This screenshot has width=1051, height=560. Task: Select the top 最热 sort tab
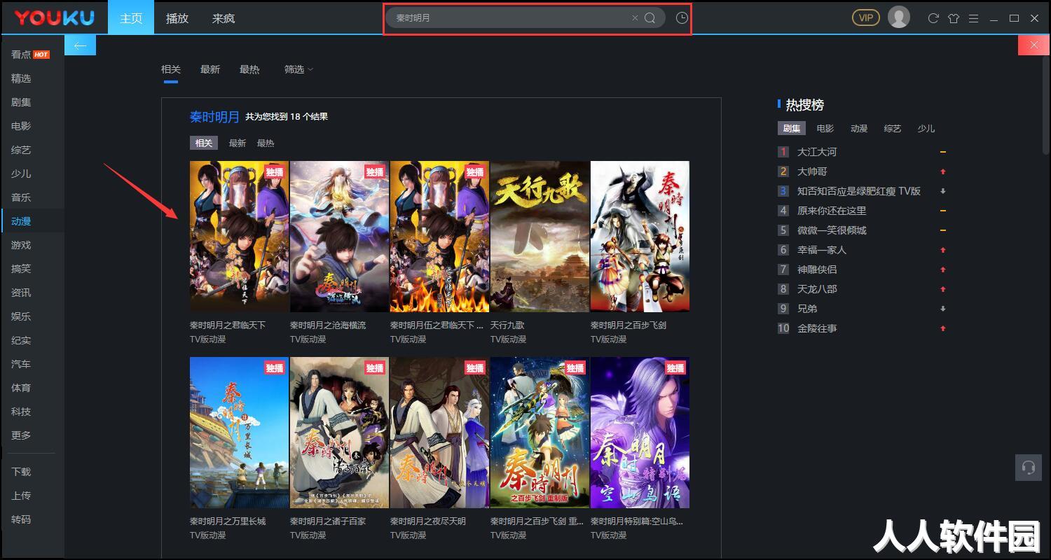coord(249,69)
